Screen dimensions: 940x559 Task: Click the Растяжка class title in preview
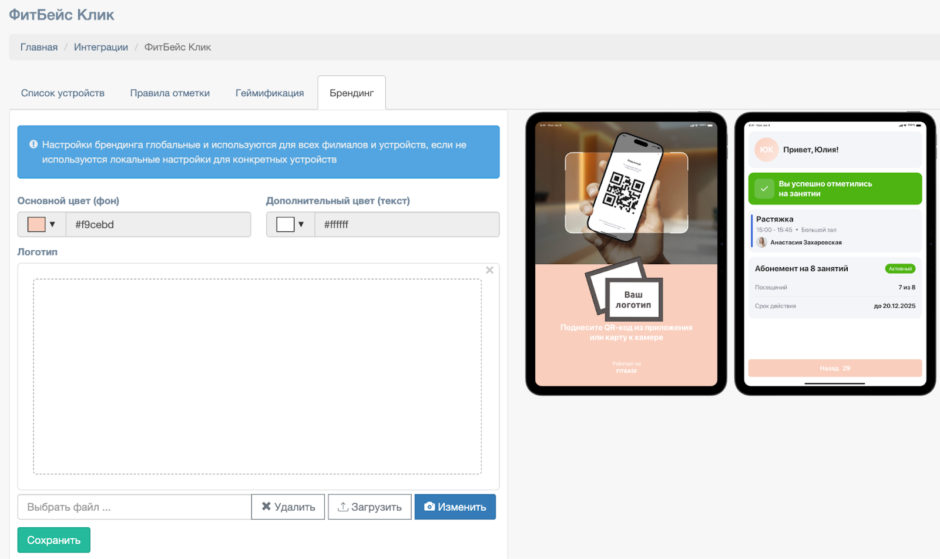pos(775,219)
